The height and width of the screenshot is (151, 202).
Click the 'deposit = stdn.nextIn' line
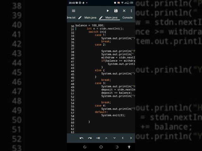pos(118,90)
